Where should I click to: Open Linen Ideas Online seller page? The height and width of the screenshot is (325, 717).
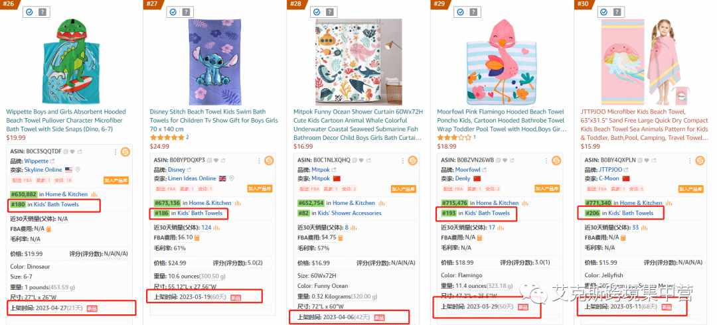[x=192, y=178]
